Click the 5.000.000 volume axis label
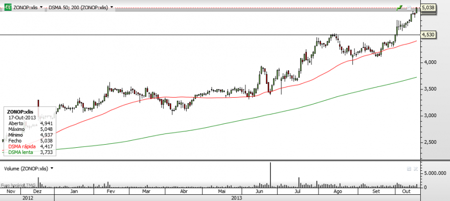 pyautogui.click(x=435, y=173)
